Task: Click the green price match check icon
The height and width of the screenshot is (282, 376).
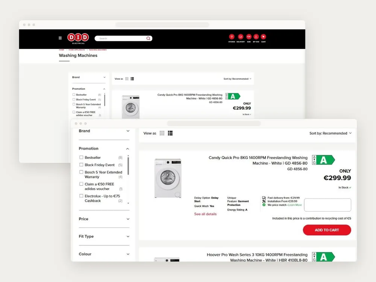Action: pos(264,205)
